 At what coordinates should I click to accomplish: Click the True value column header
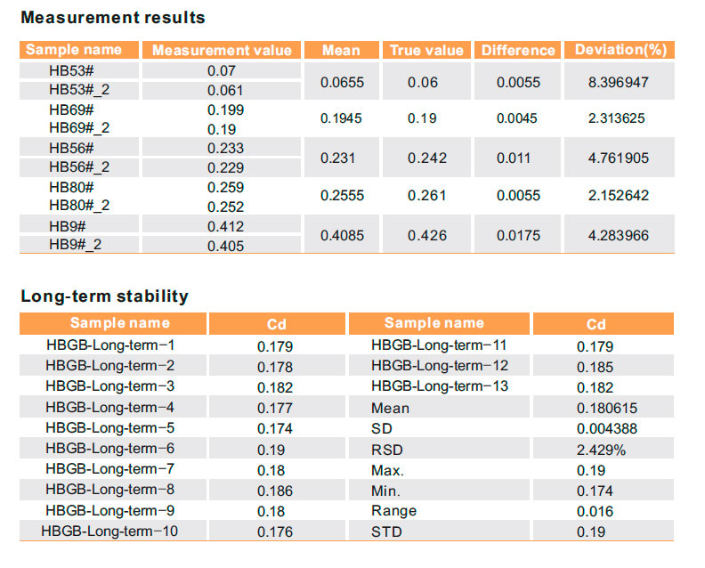(x=426, y=51)
